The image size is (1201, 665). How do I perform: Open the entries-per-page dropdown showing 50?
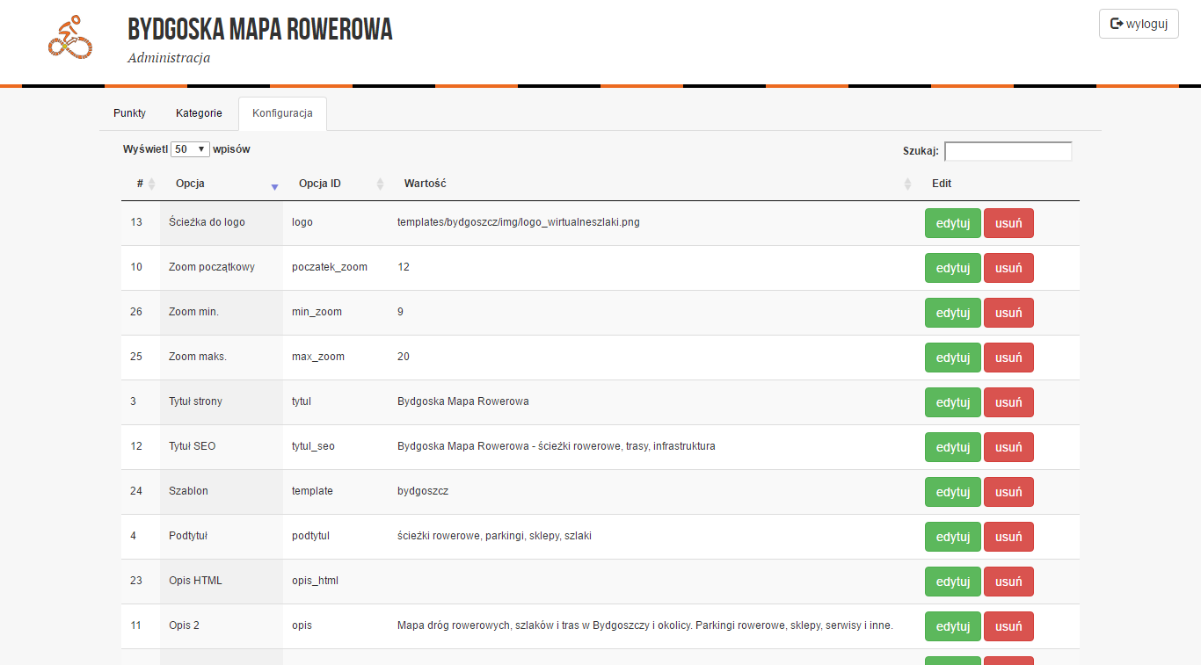(x=190, y=149)
